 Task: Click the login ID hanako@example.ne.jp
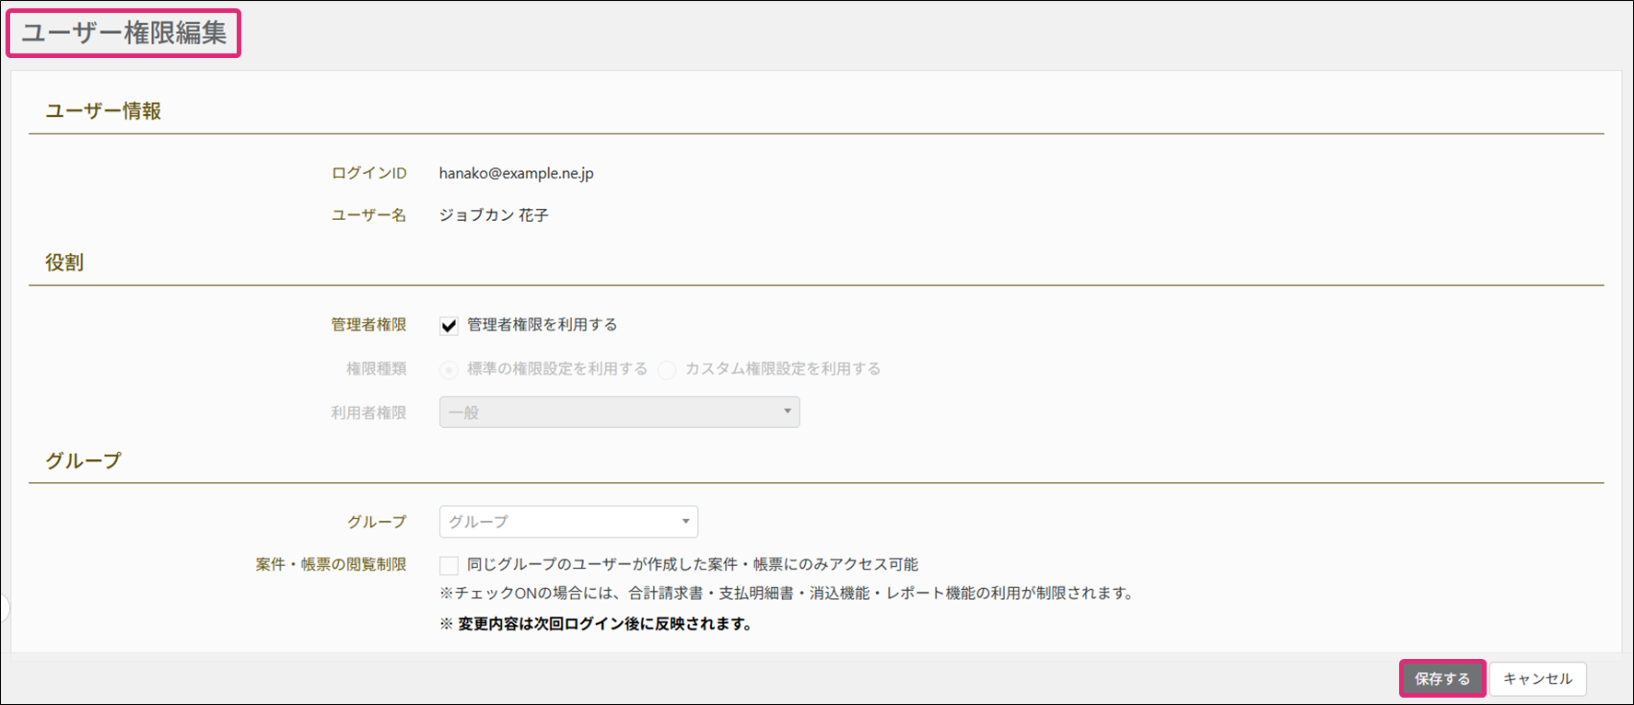click(516, 173)
